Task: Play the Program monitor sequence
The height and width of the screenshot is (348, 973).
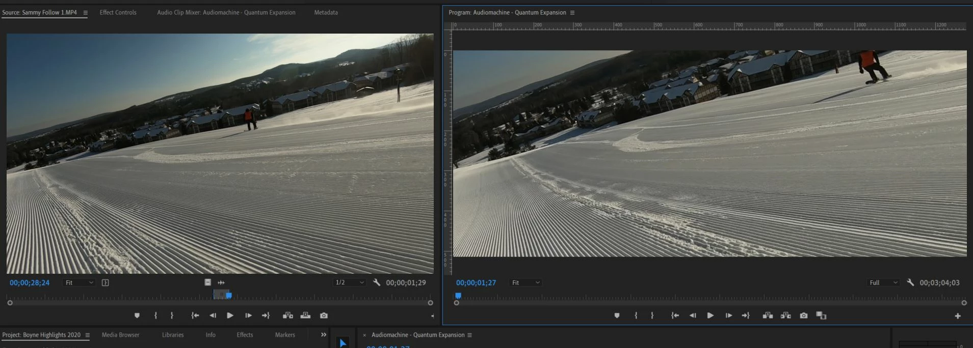Action: click(x=710, y=315)
